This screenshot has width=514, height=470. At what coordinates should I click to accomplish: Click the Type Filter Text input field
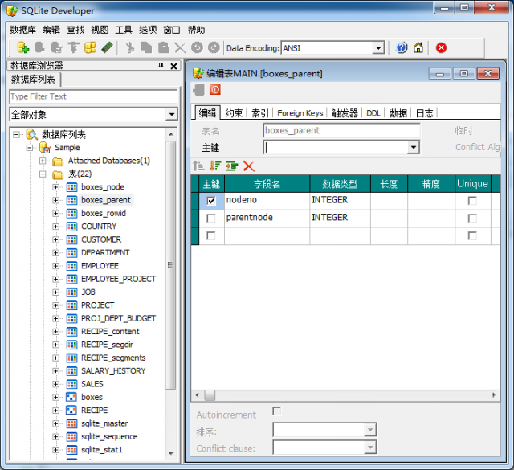[92, 96]
